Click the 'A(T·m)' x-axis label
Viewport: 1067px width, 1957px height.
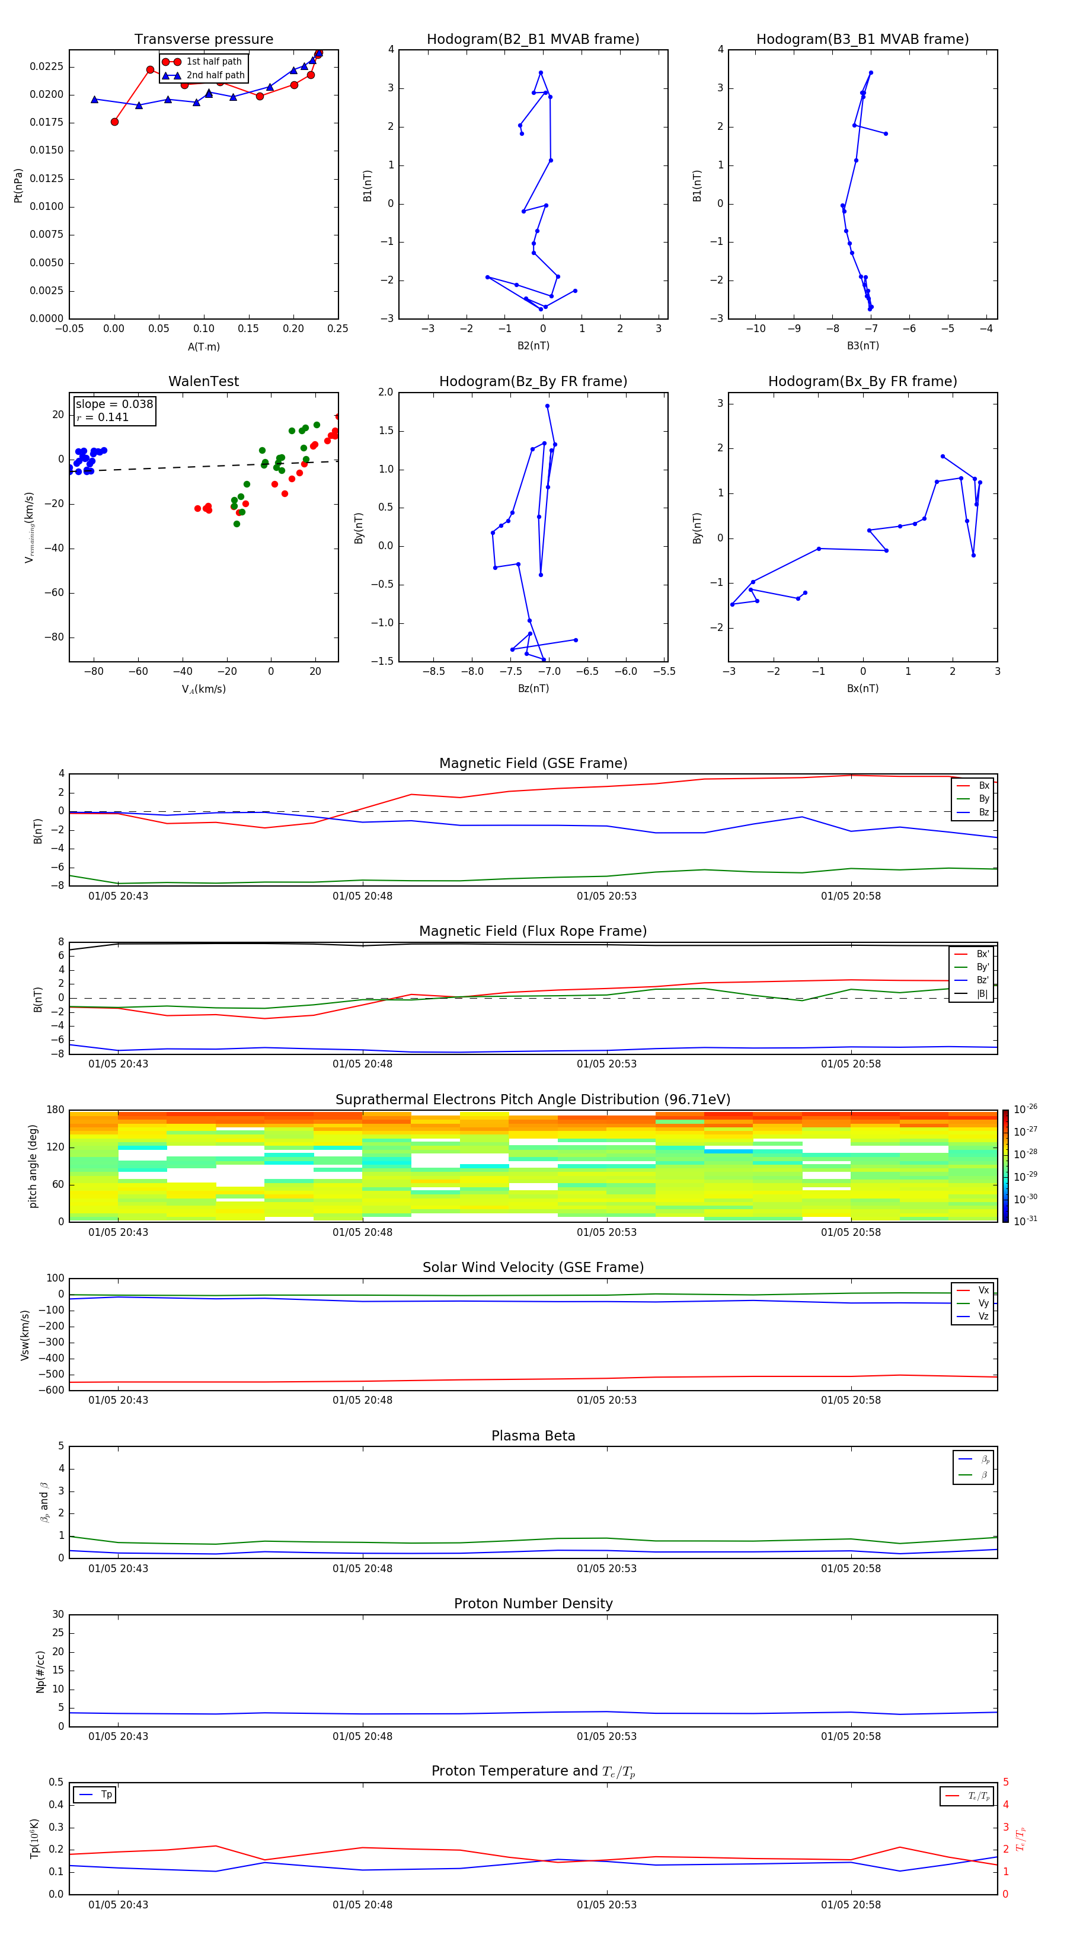tap(203, 346)
